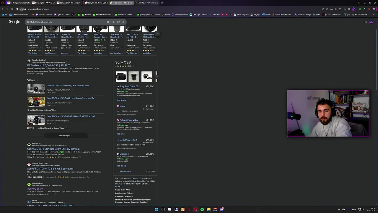This screenshot has height=213, width=378.
Task: Expand product description with the MEHR link
Action: click(118, 186)
